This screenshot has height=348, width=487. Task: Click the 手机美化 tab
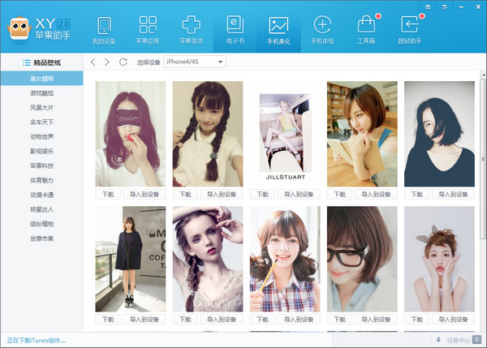coord(278,29)
